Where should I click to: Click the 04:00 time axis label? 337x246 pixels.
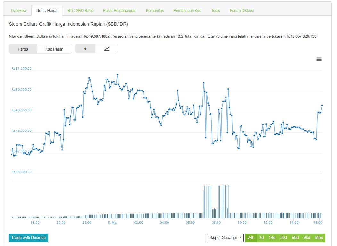164,223
